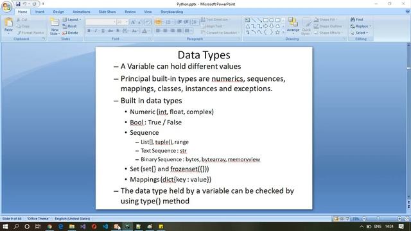Open the Change Case dropdown
This screenshot has height=231, width=411.
tap(134, 31)
